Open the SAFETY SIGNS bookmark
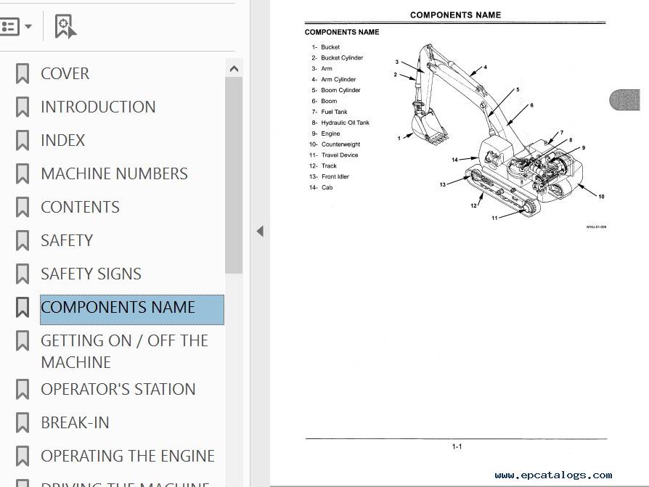 click(91, 274)
